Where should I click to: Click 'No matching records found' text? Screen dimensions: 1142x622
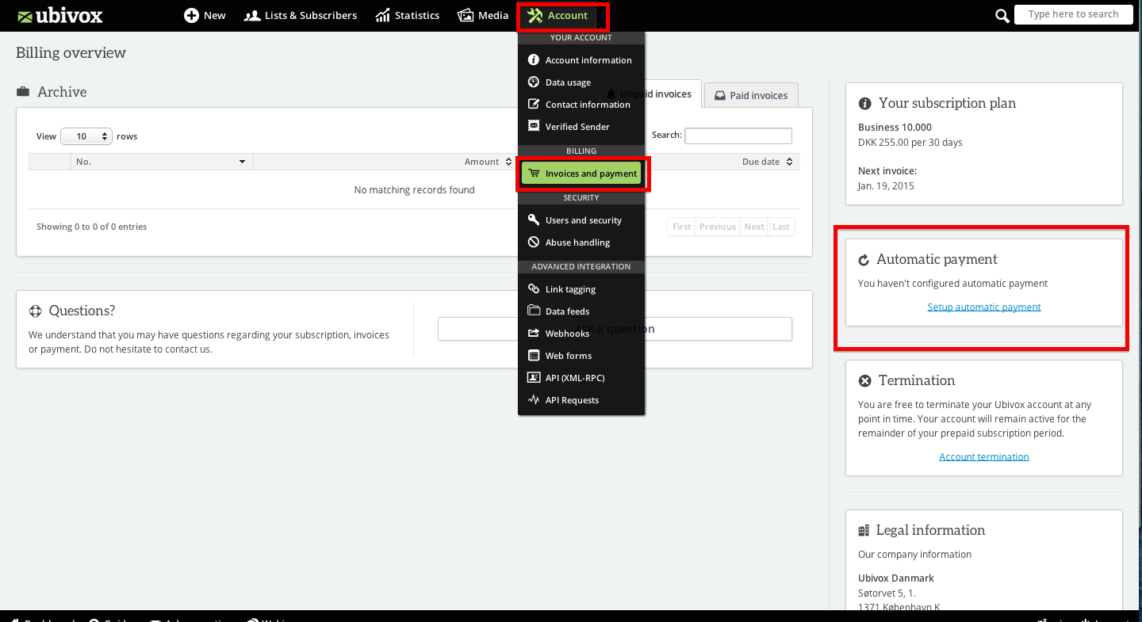(414, 190)
